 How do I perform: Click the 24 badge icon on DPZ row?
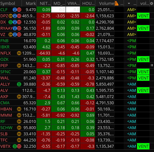point(10,16)
